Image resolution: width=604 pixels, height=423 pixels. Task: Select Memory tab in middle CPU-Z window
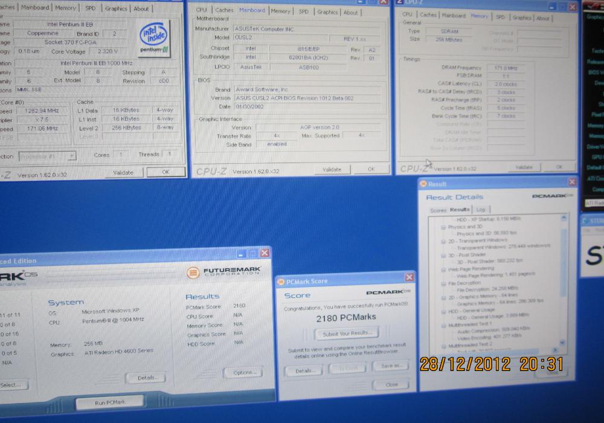pos(280,11)
